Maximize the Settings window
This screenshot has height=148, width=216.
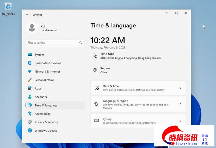pos(176,13)
